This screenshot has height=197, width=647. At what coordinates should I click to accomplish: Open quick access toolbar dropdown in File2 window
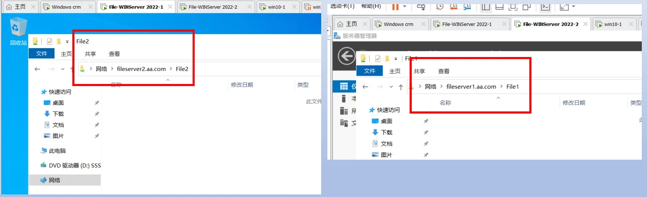68,41
